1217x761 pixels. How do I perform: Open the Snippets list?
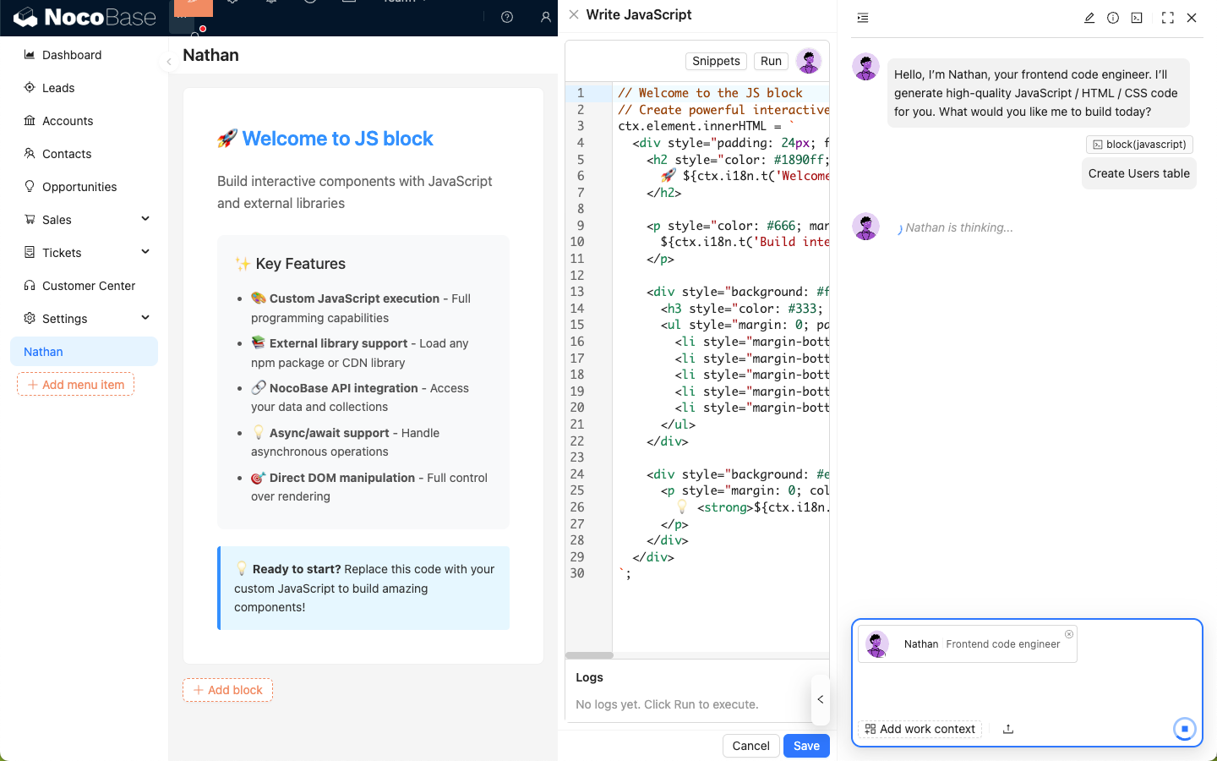[x=716, y=61]
